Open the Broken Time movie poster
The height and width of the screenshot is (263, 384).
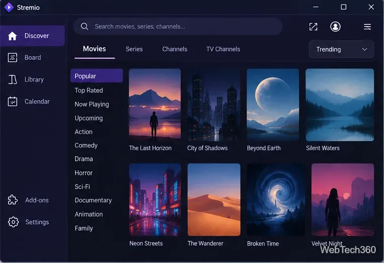tap(276, 200)
